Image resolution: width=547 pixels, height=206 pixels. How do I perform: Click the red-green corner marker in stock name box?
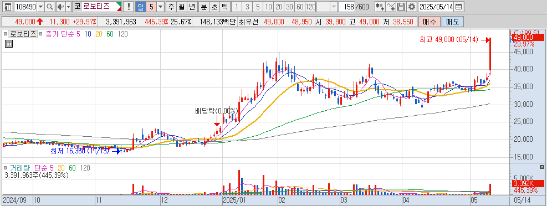(x=119, y=6)
